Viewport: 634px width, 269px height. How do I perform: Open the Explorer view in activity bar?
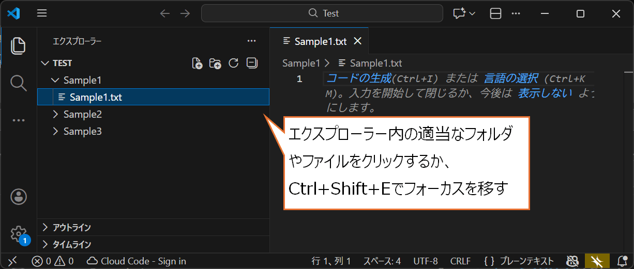pos(19,45)
